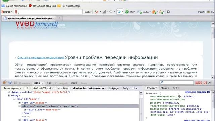Open style.css (строка 47) source link
Image resolution: width=215 pixels, height=121 pixels.
[x=198, y=92]
